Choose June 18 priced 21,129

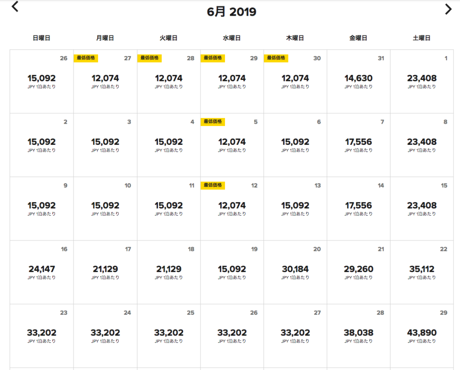pyautogui.click(x=169, y=273)
